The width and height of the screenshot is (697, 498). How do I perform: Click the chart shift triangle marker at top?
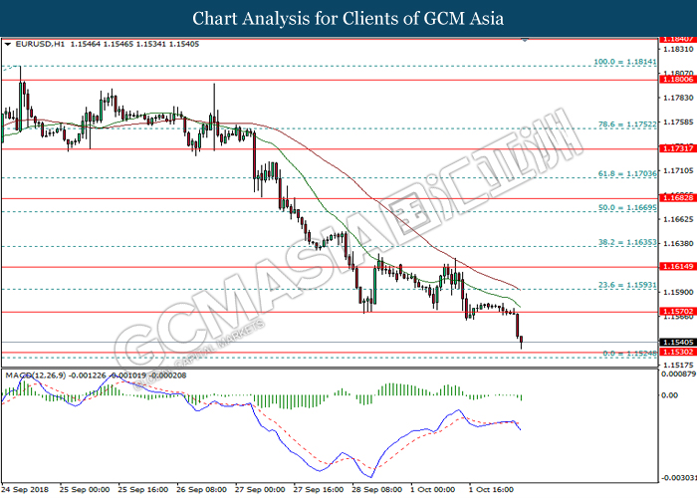click(525, 40)
